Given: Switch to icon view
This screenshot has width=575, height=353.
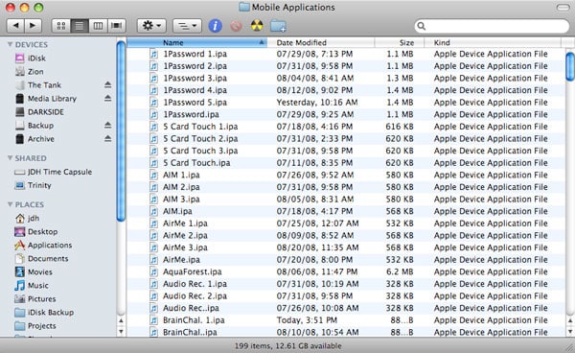Looking at the screenshot, I should [x=61, y=26].
